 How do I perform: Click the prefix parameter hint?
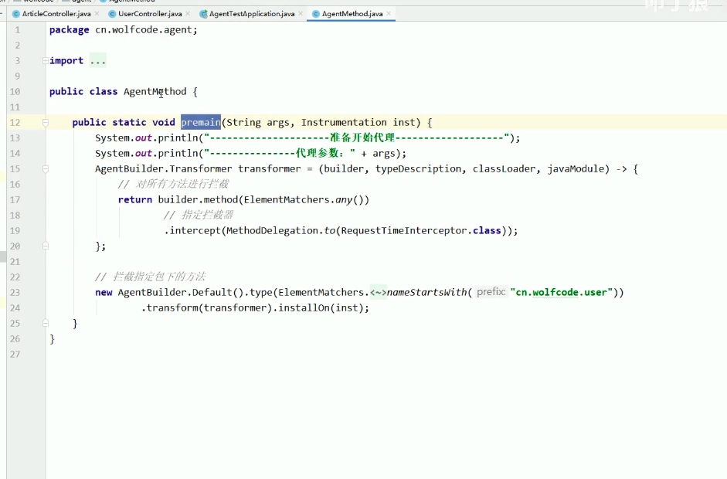pos(491,292)
